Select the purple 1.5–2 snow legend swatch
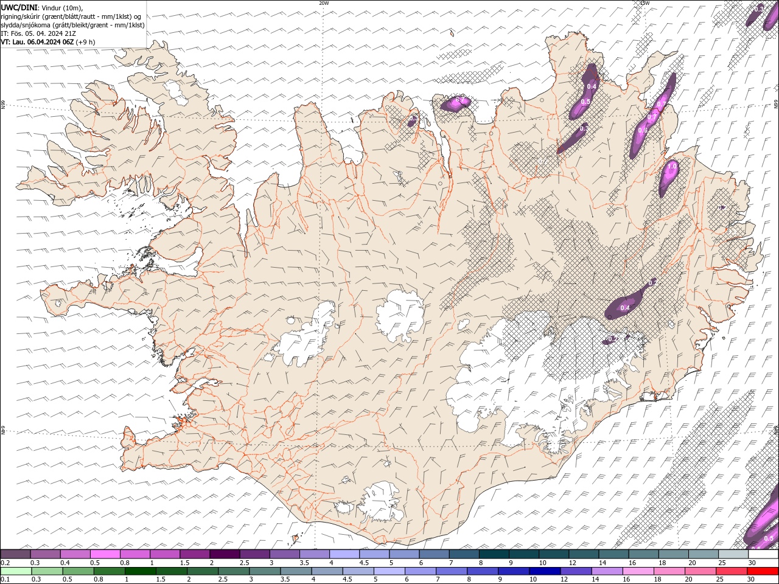This screenshot has width=779, height=584. (195, 554)
